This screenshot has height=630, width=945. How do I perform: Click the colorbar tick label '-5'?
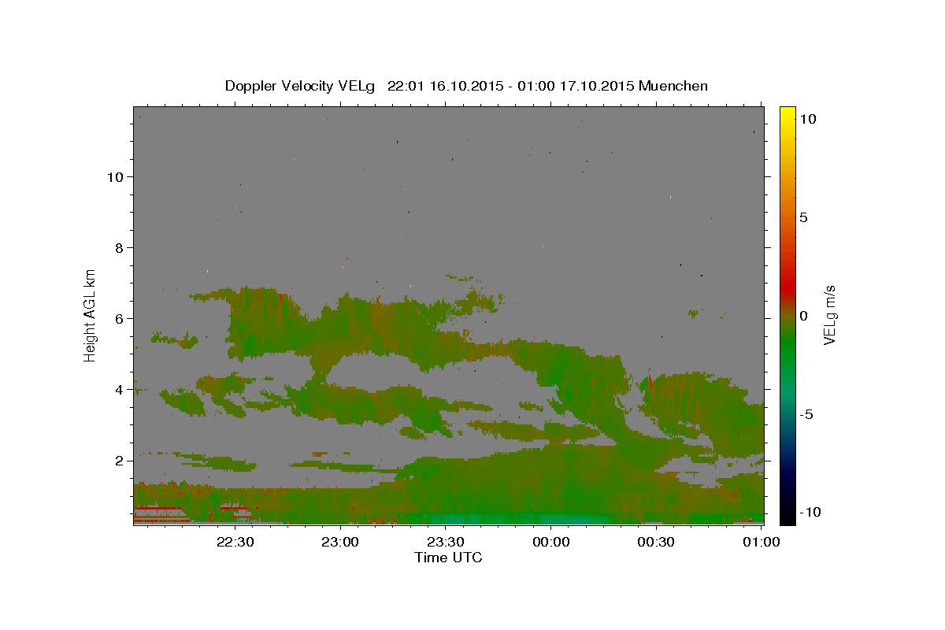coord(806,414)
